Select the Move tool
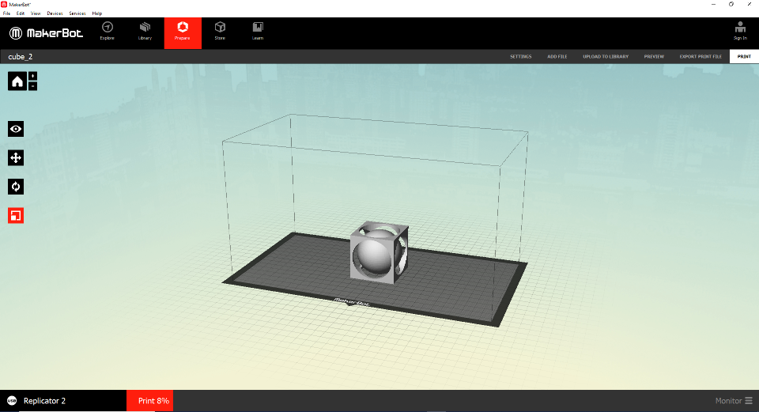Viewport: 759px width, 412px height. click(x=16, y=158)
